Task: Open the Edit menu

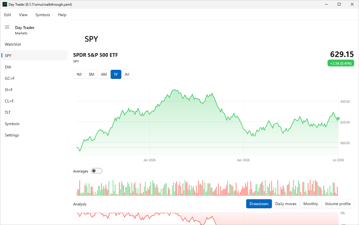Action: (x=8, y=15)
